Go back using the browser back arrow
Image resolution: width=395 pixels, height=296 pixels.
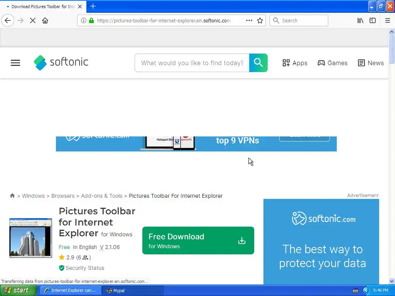point(8,20)
